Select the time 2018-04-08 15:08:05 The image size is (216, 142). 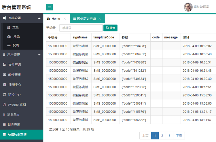(197, 103)
